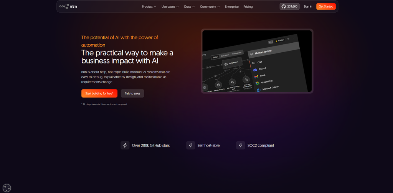Select the Google Chat icon in preview
Viewport: 393px width, 193px height.
pos(258,83)
